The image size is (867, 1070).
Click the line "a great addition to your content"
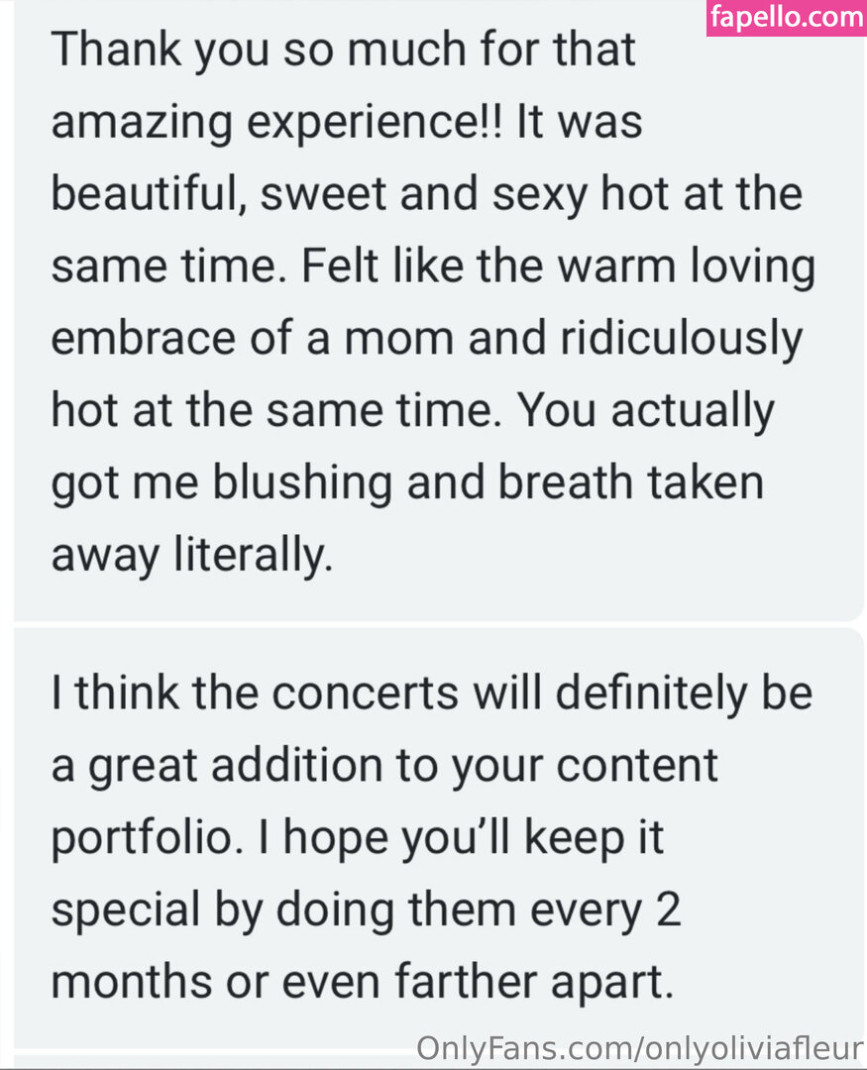click(x=384, y=766)
